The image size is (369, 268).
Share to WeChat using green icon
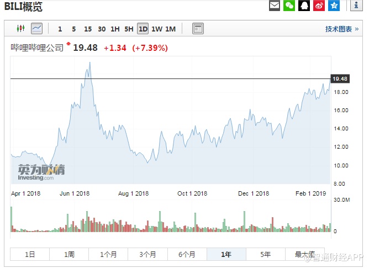pyautogui.click(x=289, y=6)
